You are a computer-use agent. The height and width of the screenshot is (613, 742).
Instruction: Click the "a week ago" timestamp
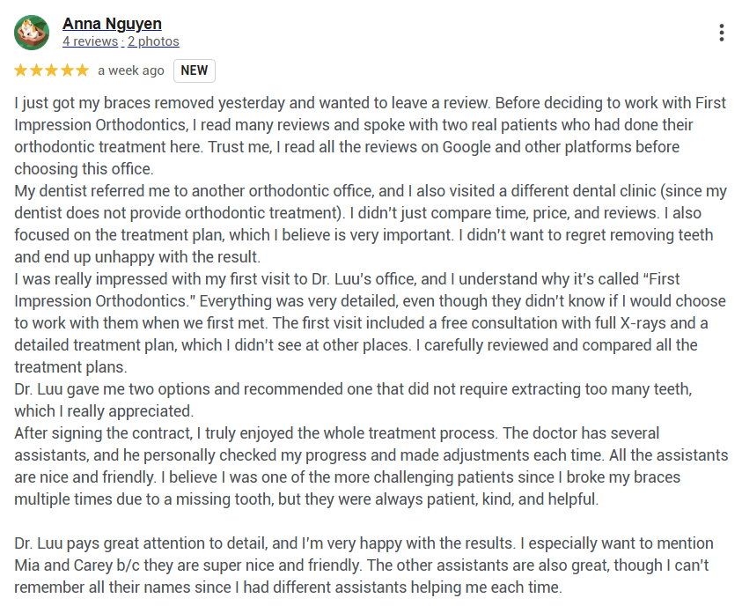pyautogui.click(x=130, y=70)
